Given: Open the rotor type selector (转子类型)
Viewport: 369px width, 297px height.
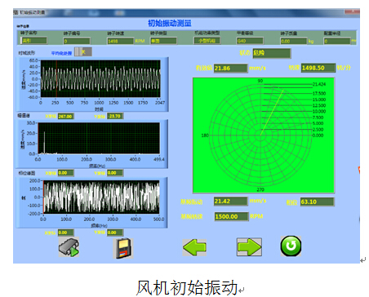Looking at the screenshot, I should (x=163, y=41).
